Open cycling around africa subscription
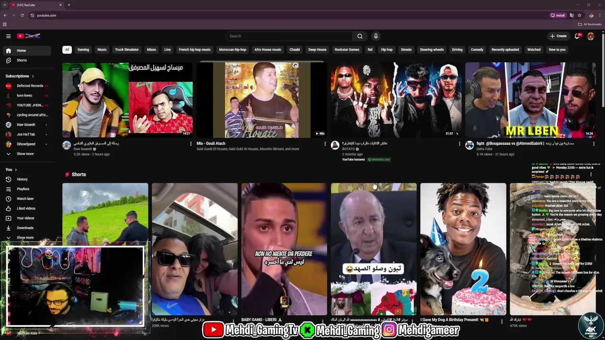 (x=27, y=115)
